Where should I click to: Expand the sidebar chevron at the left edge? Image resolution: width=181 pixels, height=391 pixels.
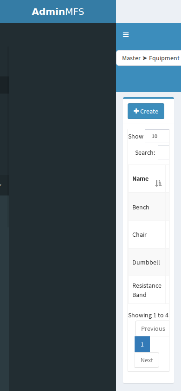pyautogui.click(x=0, y=185)
